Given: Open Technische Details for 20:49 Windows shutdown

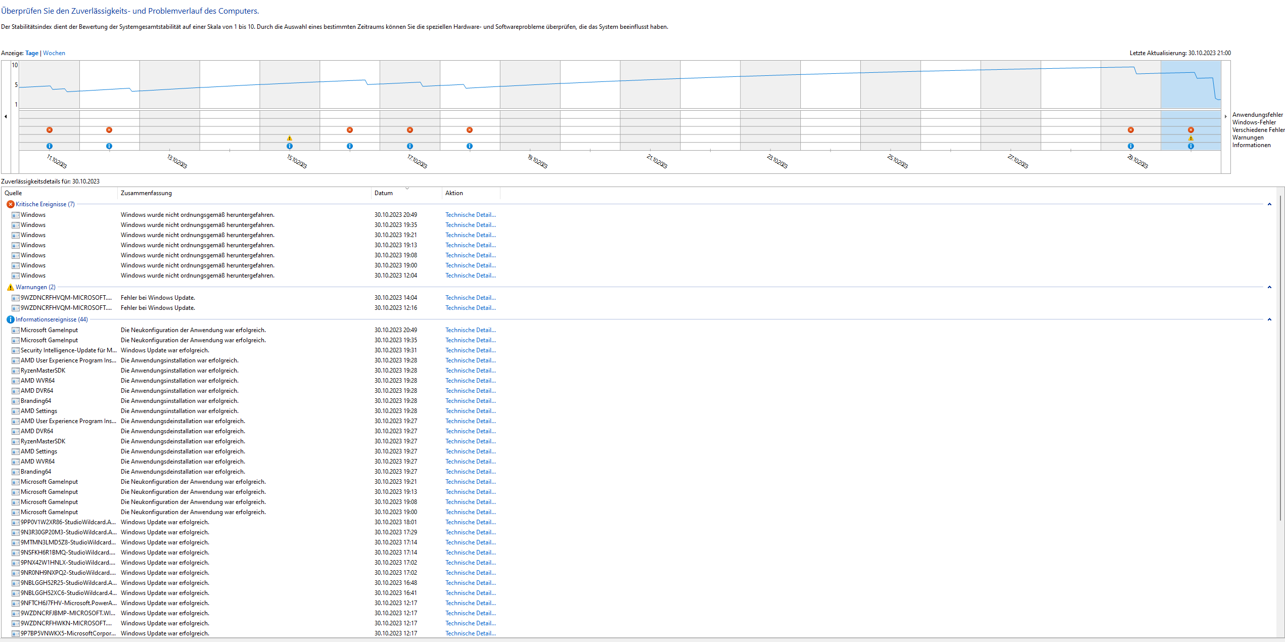Looking at the screenshot, I should coord(470,215).
